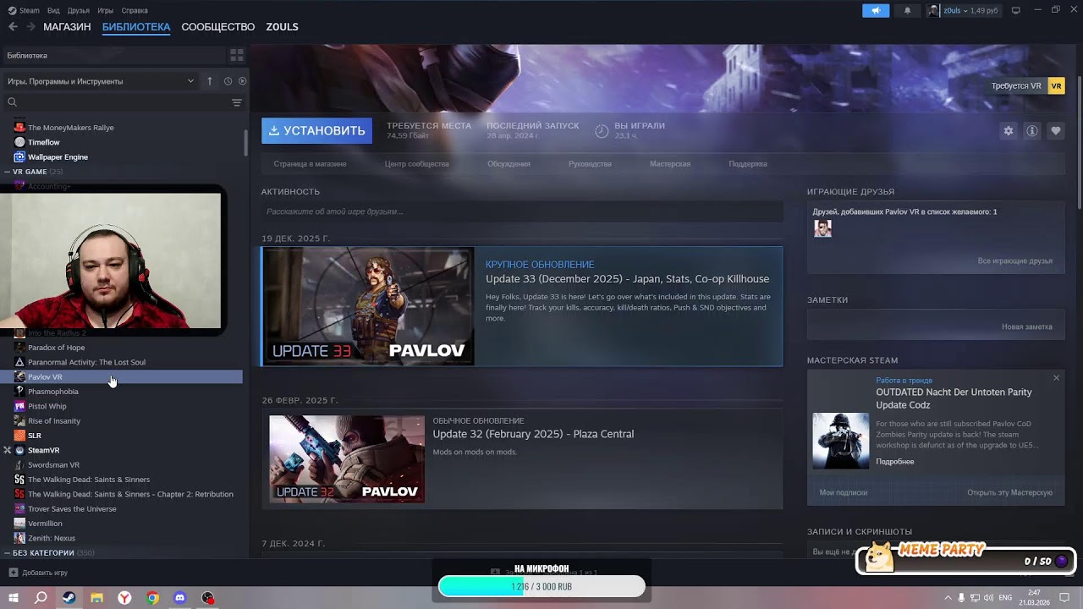Open the notifications bell
Image resolution: width=1083 pixels, height=609 pixels.
point(908,10)
